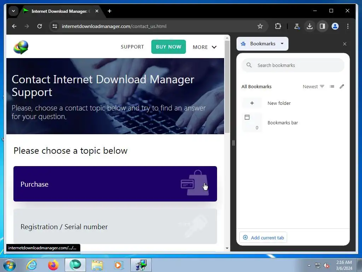This screenshot has width=362, height=272.
Task: Expand the MORE navigation dropdown
Action: coord(205,47)
